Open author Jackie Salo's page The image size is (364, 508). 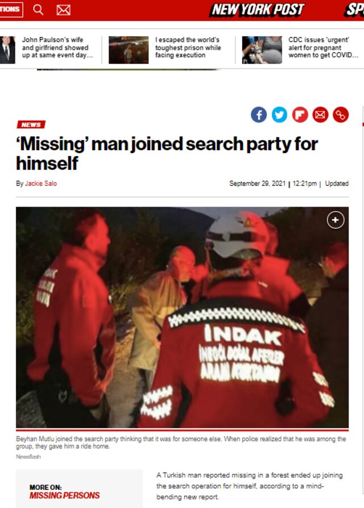41,183
